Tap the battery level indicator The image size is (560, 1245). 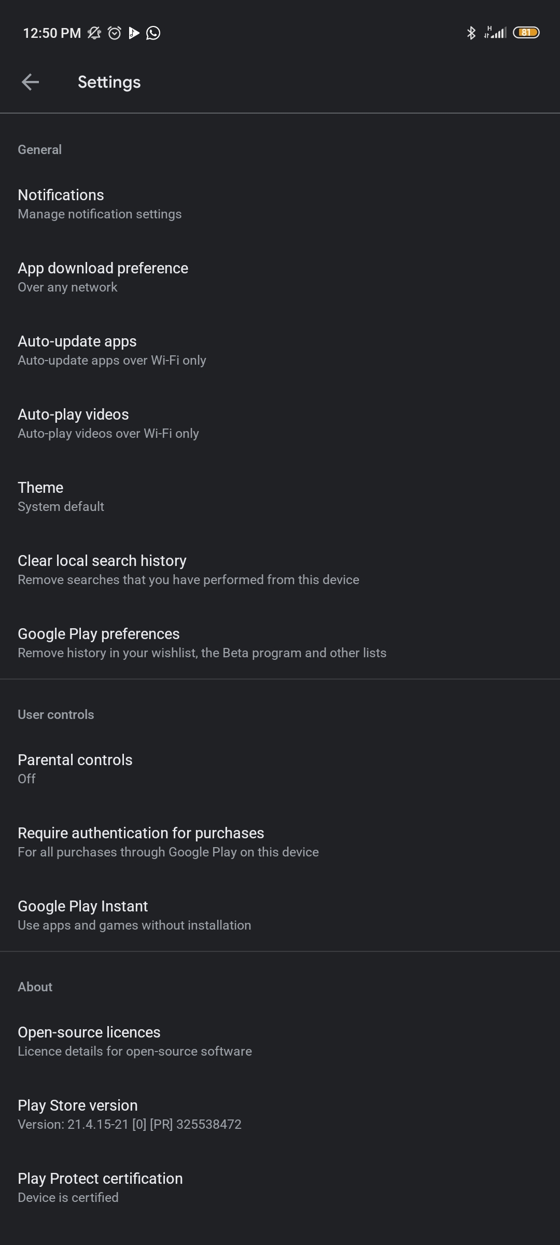(x=526, y=33)
